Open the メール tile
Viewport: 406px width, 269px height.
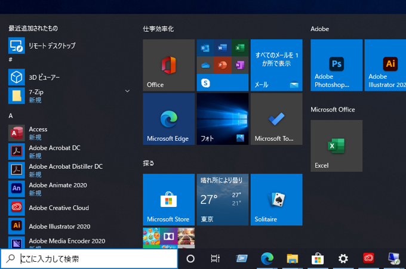tap(276, 65)
